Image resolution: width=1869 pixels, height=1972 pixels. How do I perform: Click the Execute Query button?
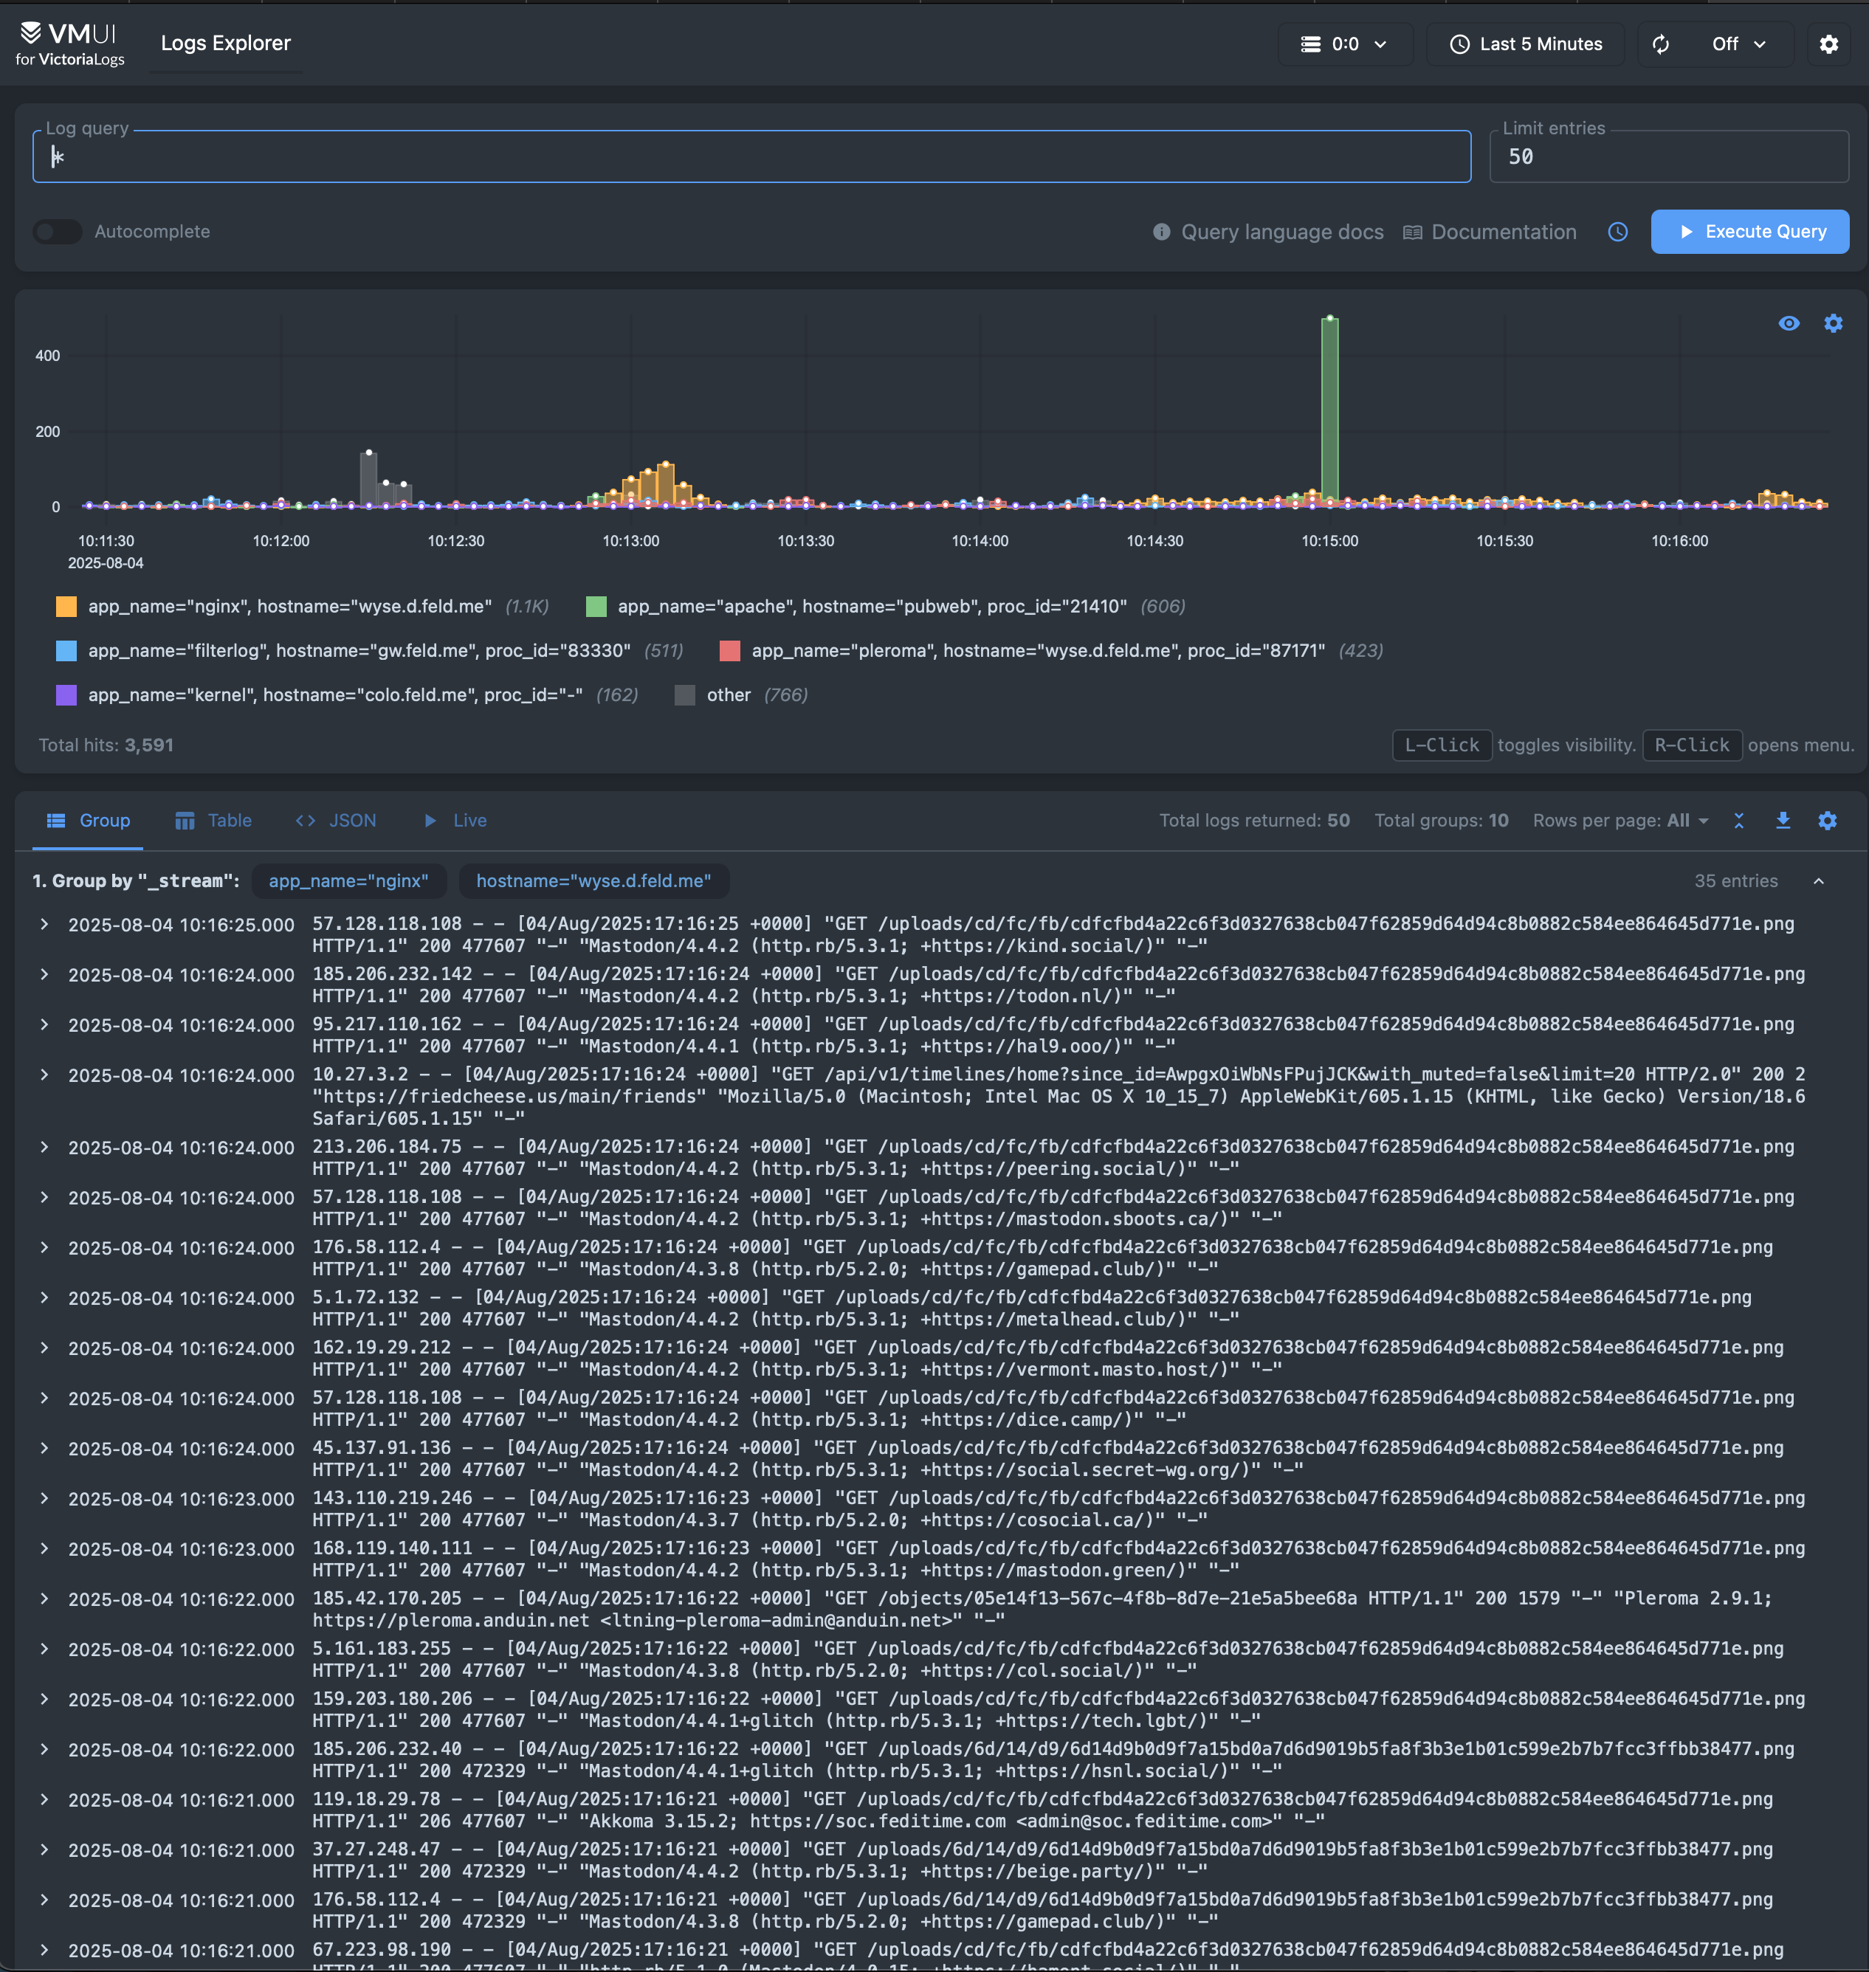[1749, 232]
